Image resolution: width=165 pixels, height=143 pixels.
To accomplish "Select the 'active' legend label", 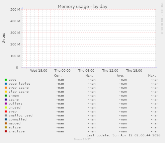I will point(15,127).
